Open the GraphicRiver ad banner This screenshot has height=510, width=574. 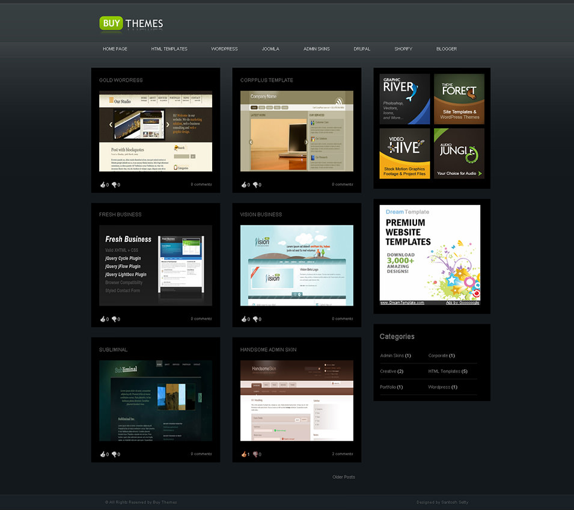pos(404,98)
